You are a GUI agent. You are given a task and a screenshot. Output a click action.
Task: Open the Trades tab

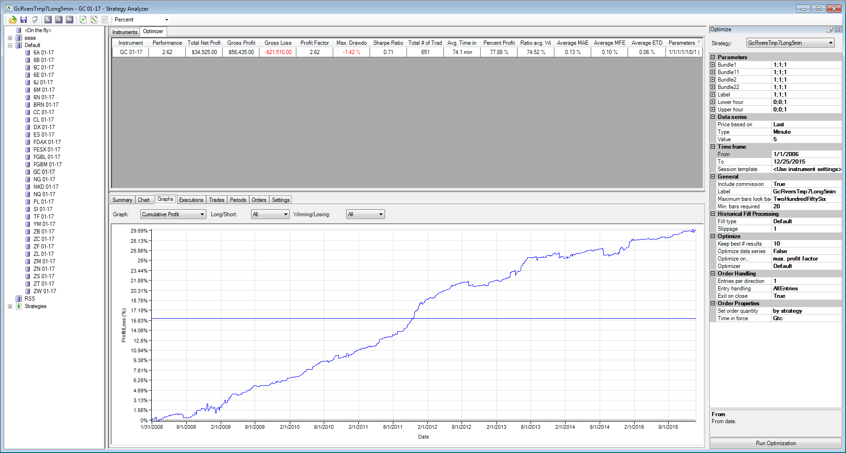click(217, 200)
